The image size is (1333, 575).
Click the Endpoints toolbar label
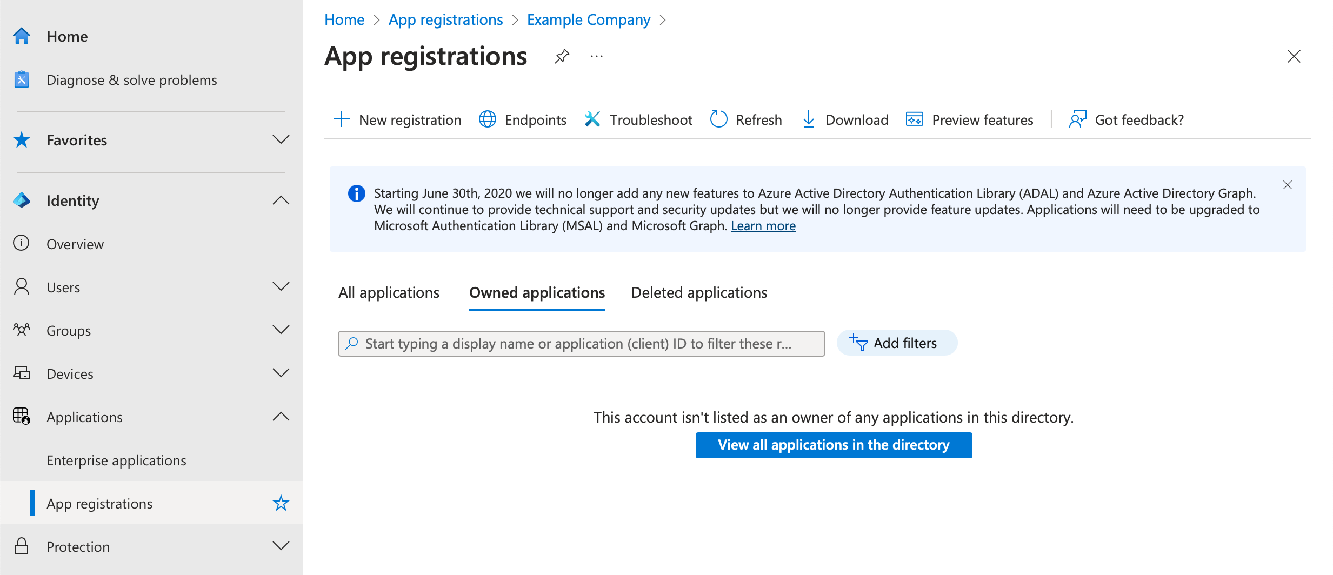(536, 119)
